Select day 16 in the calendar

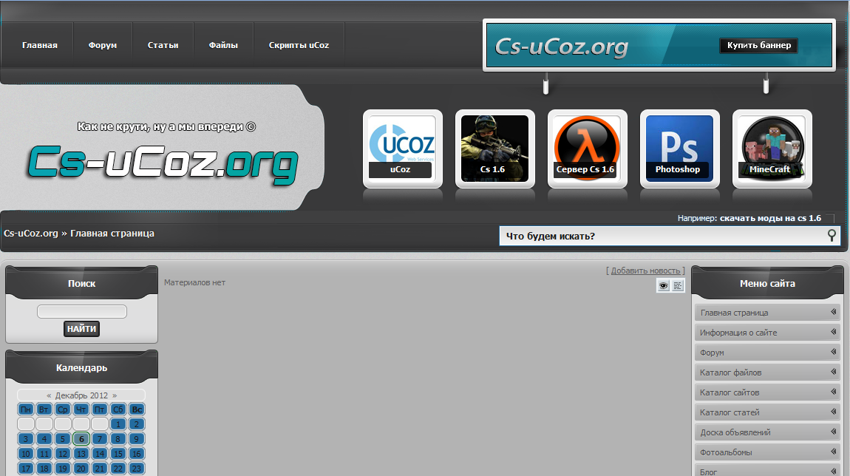click(x=137, y=453)
